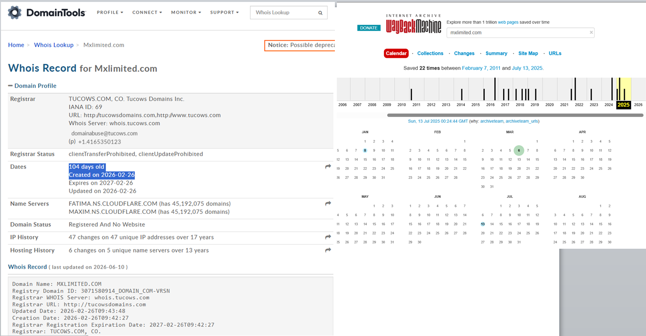The width and height of the screenshot is (646, 336).
Task: Click the DONATE button
Action: point(368,28)
